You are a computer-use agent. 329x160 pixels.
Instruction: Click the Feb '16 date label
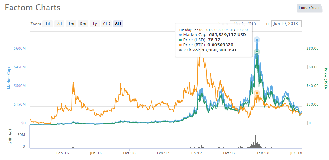tap(63, 153)
